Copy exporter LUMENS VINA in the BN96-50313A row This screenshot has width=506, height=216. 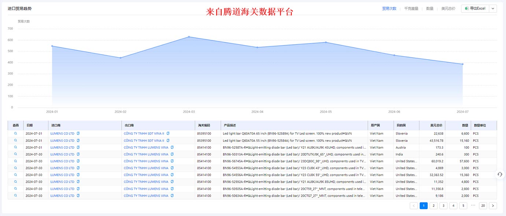172,154
